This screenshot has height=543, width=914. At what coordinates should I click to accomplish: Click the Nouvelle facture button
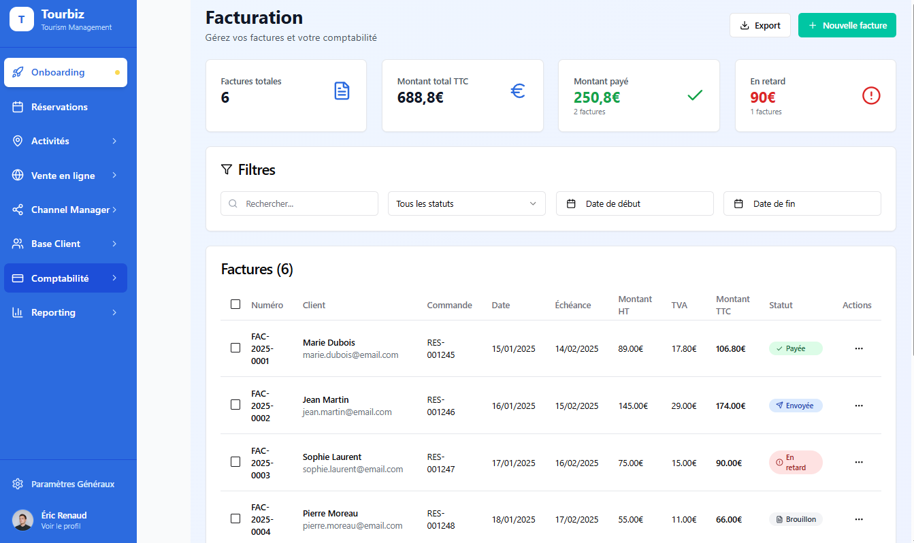[847, 24]
